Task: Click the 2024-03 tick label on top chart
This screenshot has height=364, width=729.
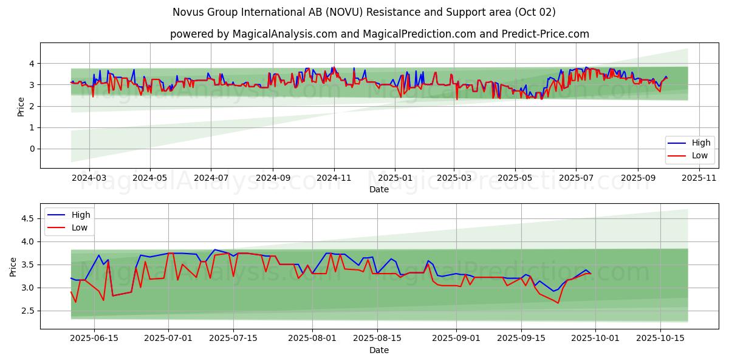Action: 89,178
